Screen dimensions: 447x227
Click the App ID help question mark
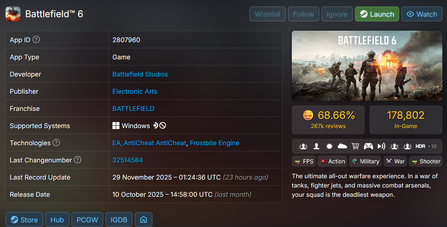[x=36, y=39]
